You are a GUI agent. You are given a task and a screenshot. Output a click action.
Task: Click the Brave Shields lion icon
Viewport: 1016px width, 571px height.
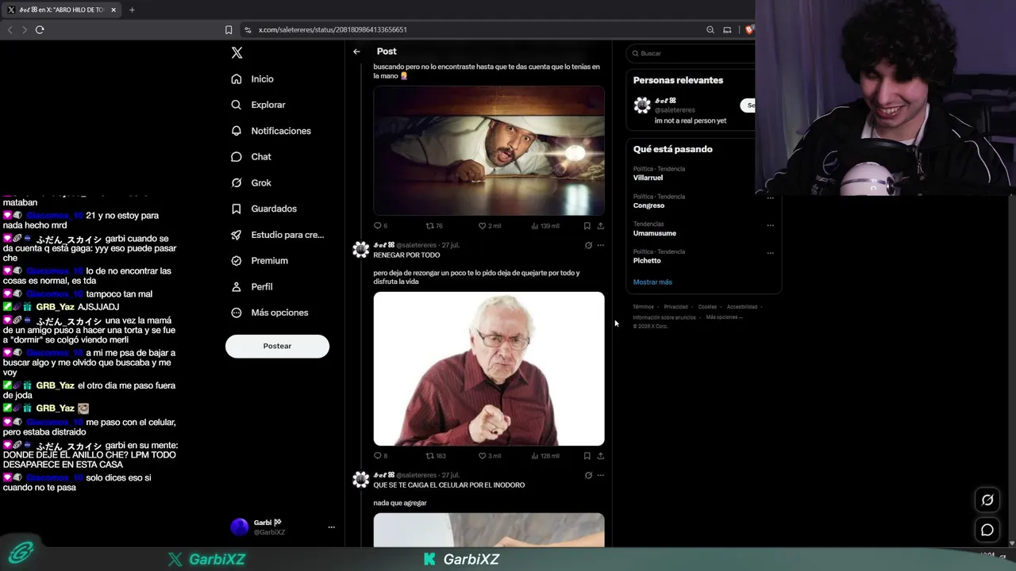[749, 29]
